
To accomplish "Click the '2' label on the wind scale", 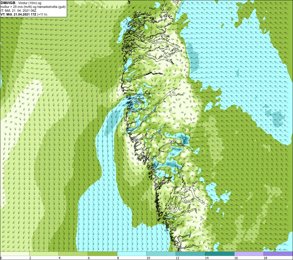I will (30, 258).
